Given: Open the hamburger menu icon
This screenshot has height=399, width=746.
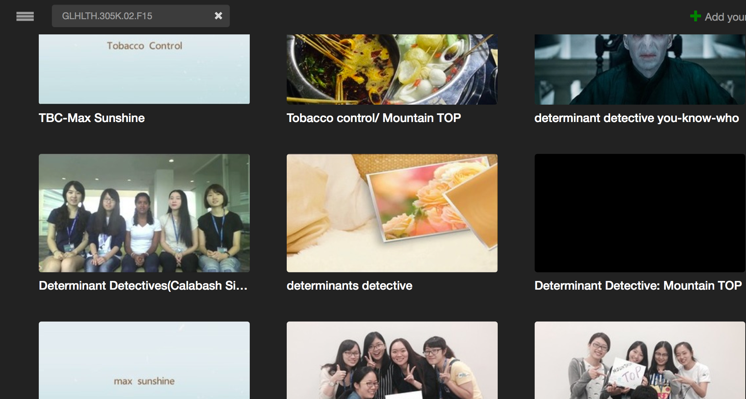Looking at the screenshot, I should point(25,16).
